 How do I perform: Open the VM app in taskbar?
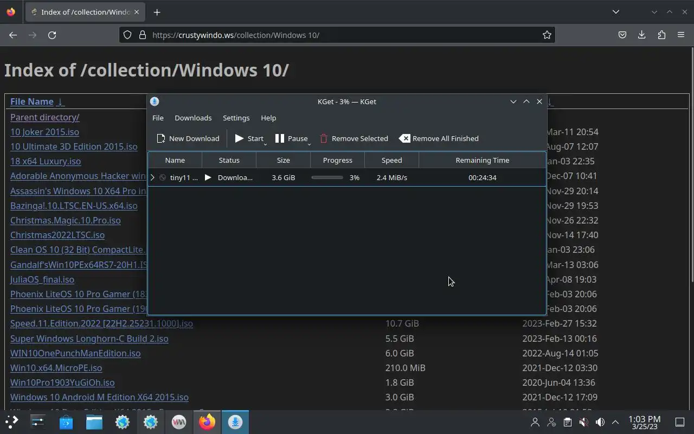click(179, 422)
